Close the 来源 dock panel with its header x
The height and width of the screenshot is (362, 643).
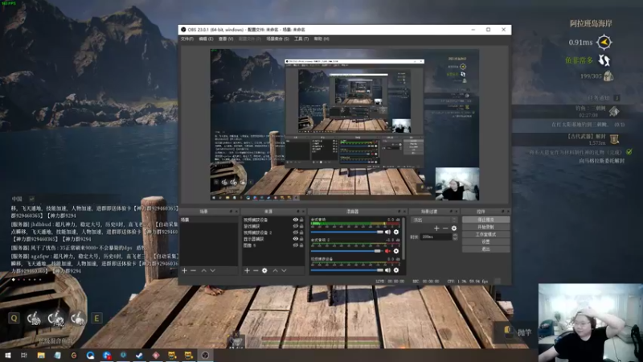[303, 212]
